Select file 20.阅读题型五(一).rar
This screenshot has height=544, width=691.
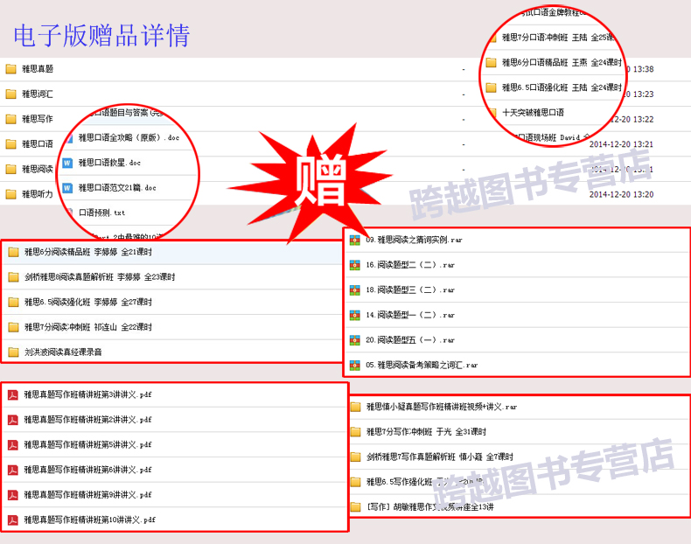coord(410,340)
